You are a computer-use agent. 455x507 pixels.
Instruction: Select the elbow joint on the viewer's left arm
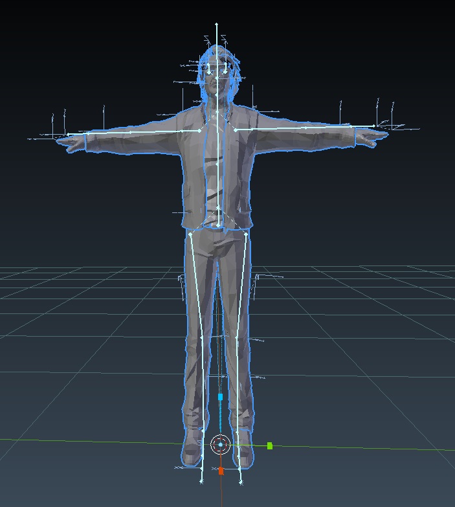[x=130, y=132]
